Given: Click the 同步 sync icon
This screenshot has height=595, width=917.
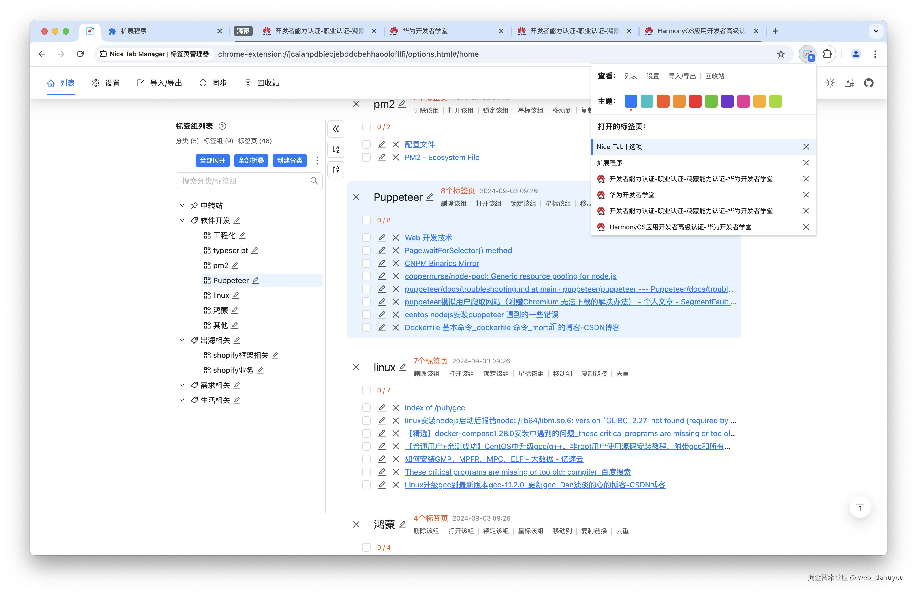Looking at the screenshot, I should (x=203, y=83).
